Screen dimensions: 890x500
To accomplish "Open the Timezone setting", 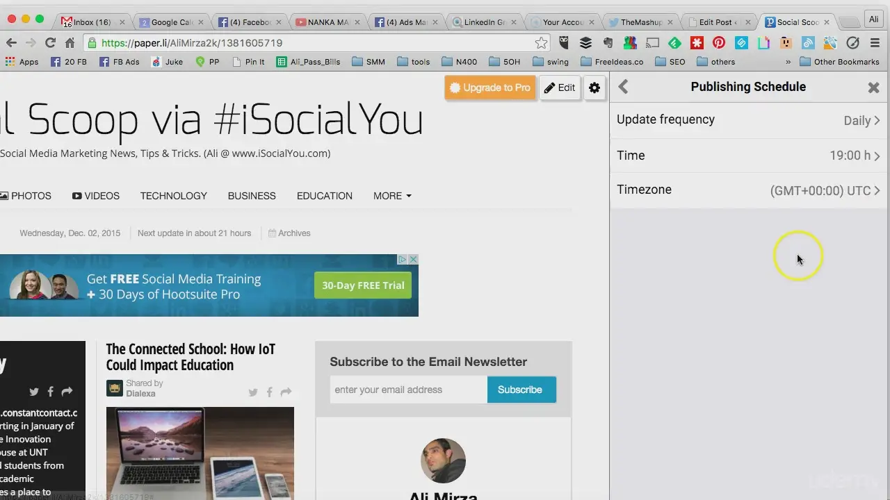I will (748, 190).
